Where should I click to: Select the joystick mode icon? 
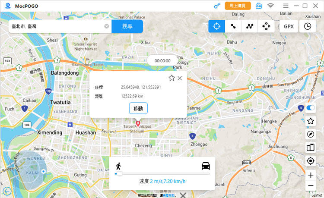[266, 26]
